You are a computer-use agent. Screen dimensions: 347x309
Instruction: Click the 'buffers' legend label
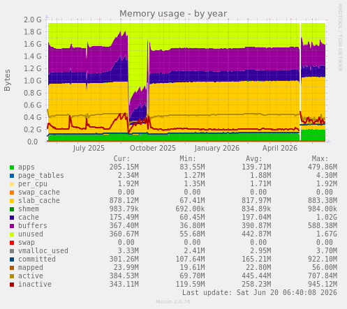(x=33, y=226)
